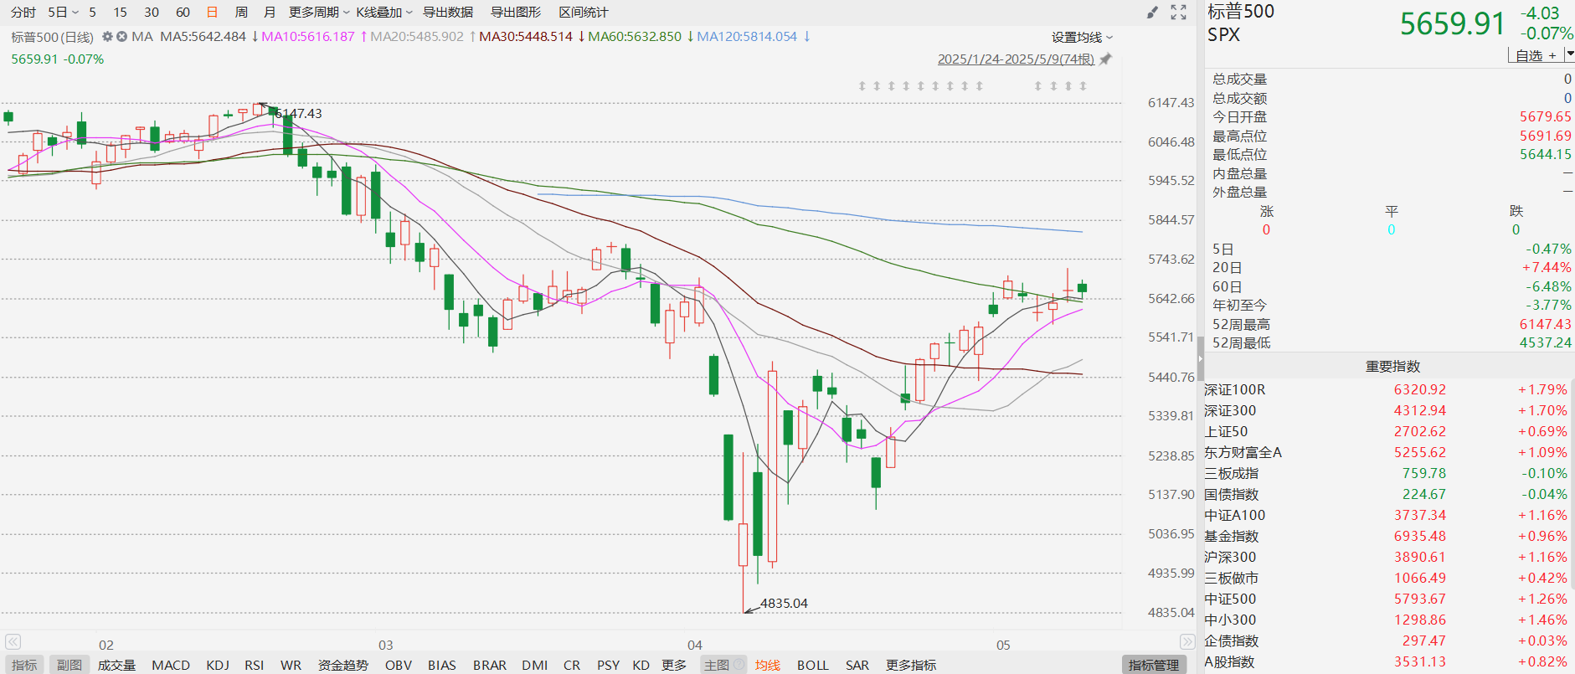Open K线叠加 overlay dropdown

384,13
